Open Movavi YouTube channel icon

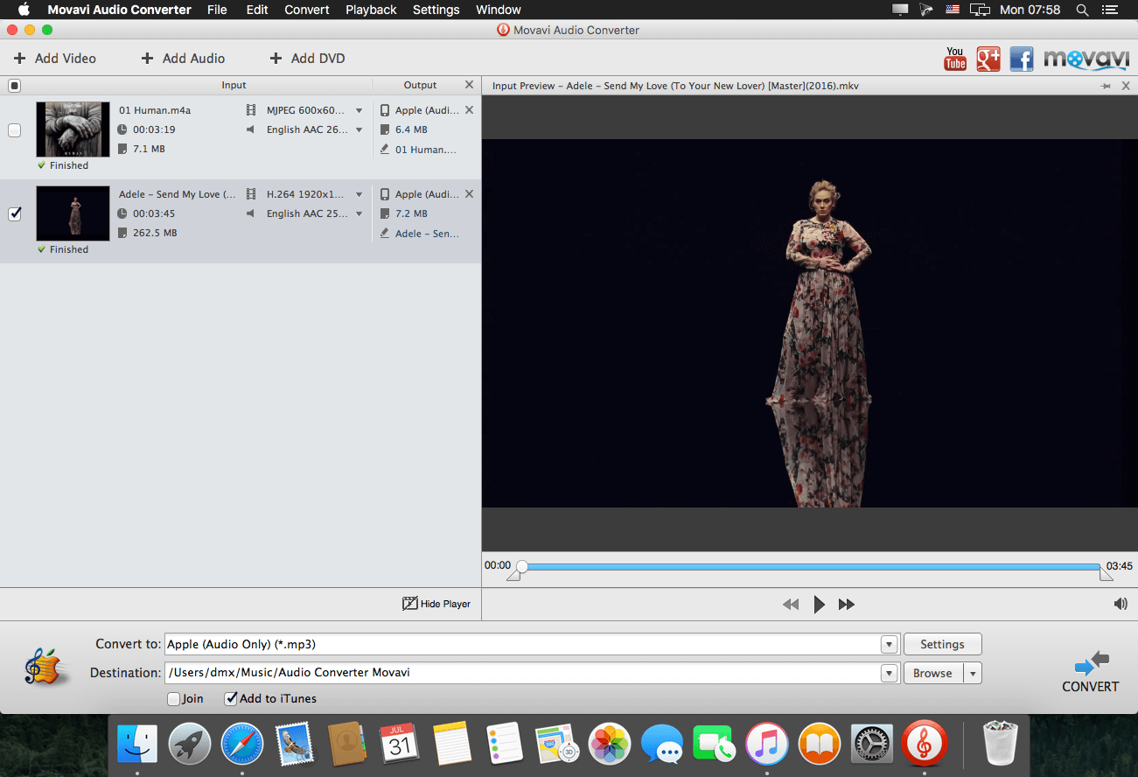[955, 59]
